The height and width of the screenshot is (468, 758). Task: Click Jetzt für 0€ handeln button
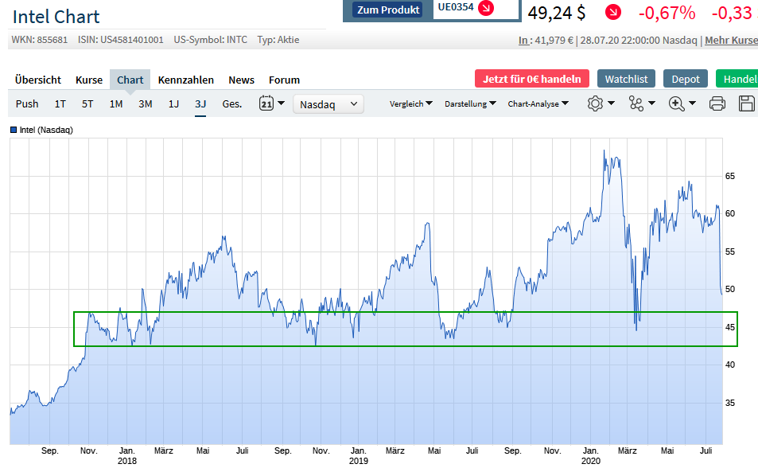click(x=532, y=79)
